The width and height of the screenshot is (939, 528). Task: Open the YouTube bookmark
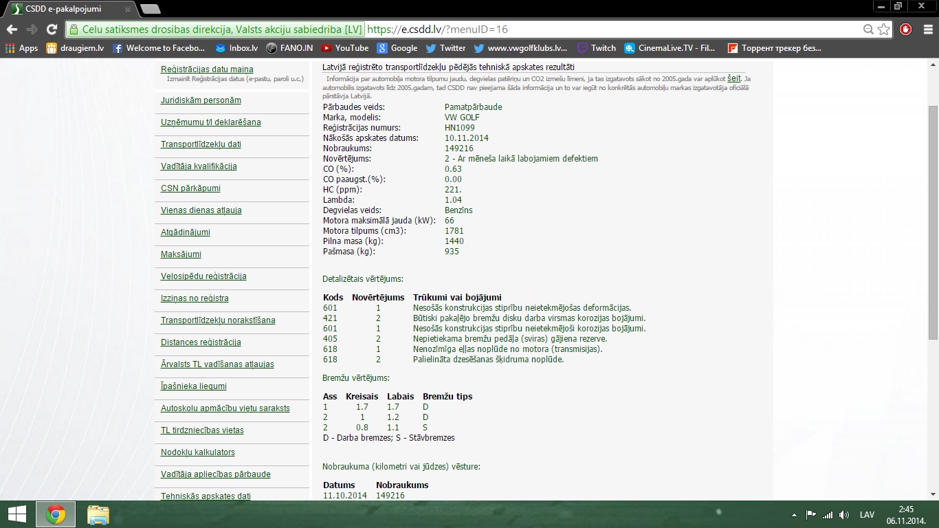344,48
